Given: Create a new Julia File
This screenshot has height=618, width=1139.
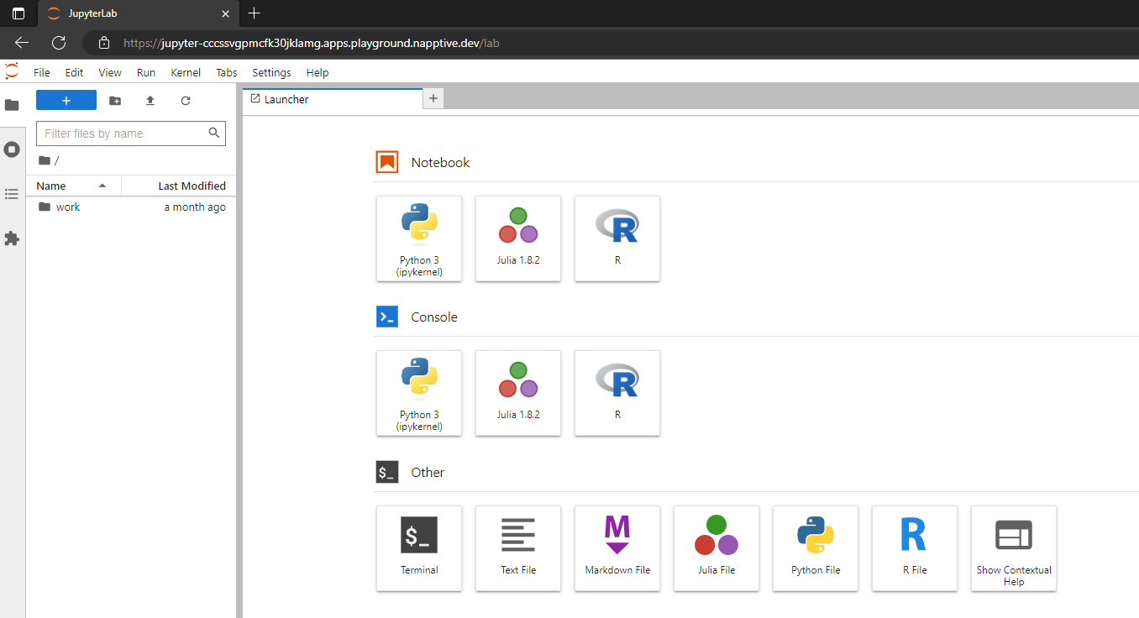Looking at the screenshot, I should click(716, 548).
